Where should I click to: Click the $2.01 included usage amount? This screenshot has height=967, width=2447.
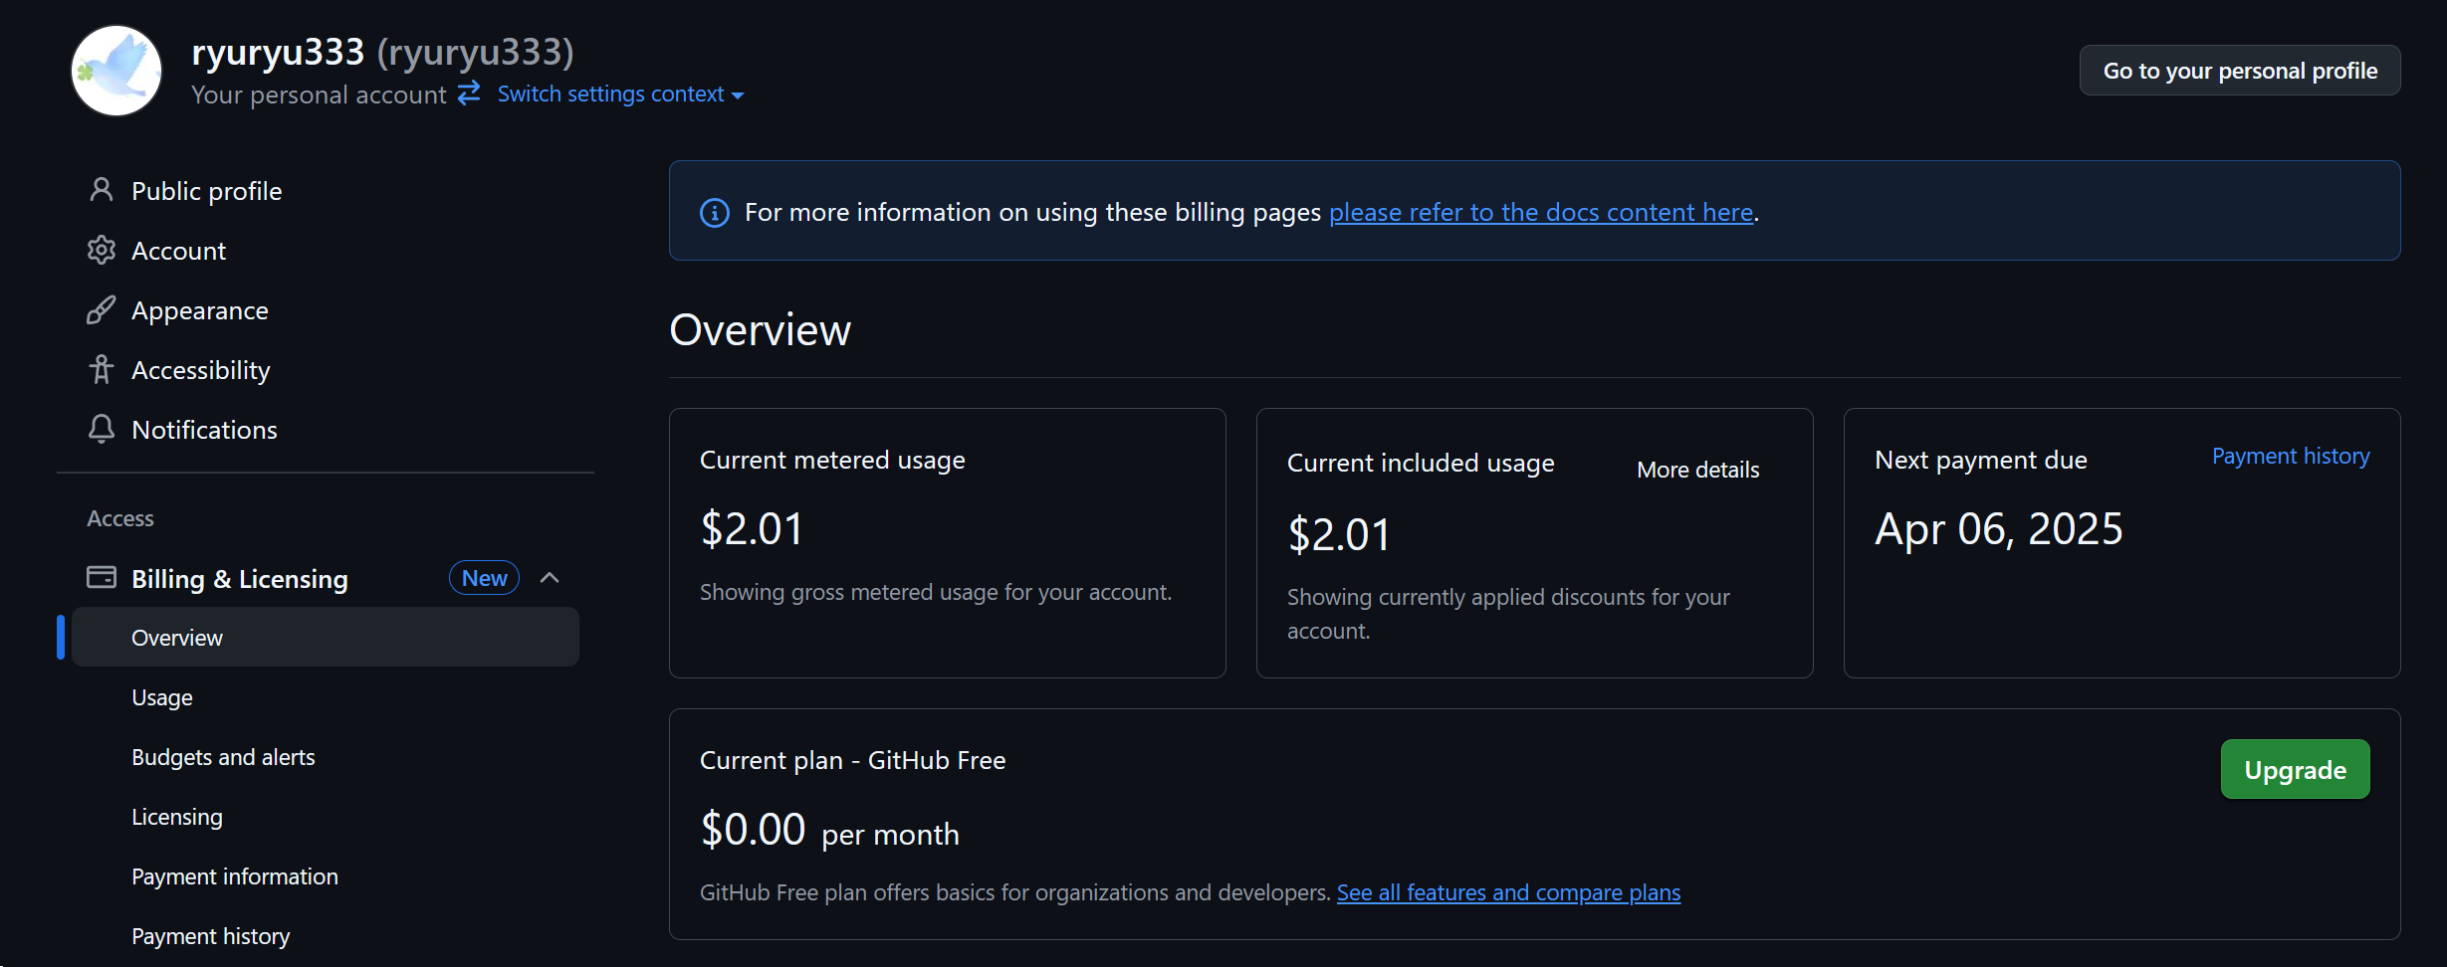click(x=1339, y=534)
